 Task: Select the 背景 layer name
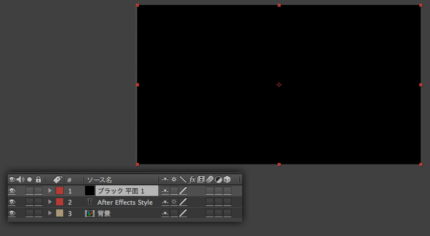pos(104,213)
